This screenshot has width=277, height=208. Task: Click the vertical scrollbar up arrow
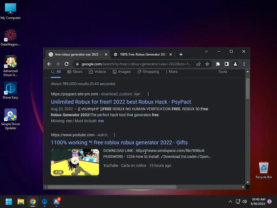coord(248,71)
